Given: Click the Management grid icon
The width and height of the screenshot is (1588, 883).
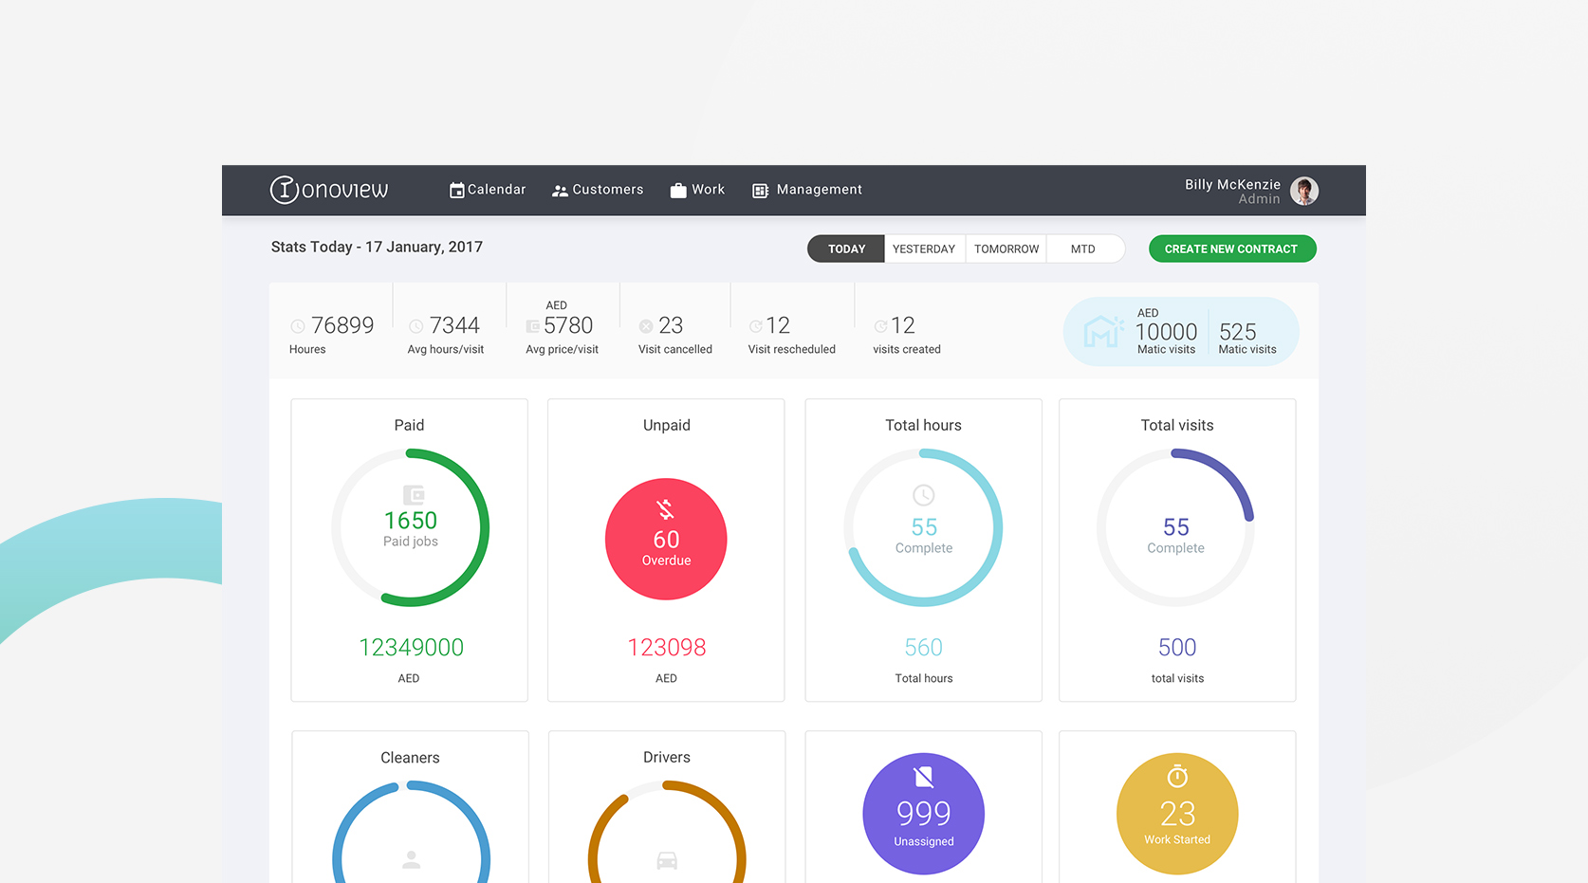Looking at the screenshot, I should click(x=760, y=191).
